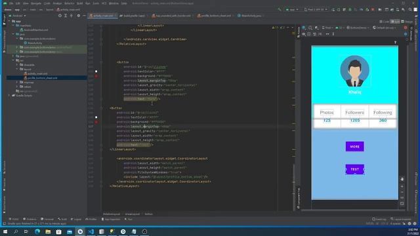Click the Search Everywhere magnifier icon
420x236 pixels.
click(x=410, y=9)
